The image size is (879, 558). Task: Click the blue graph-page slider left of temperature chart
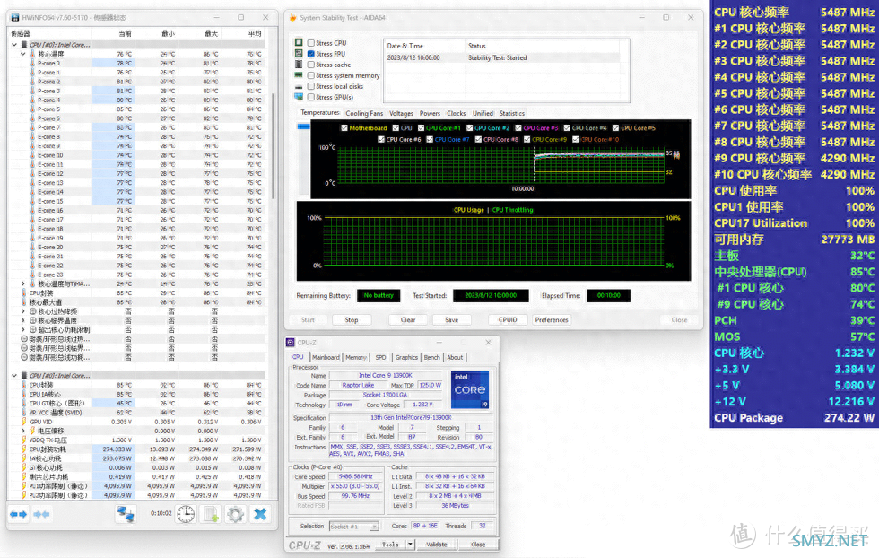pos(303,126)
